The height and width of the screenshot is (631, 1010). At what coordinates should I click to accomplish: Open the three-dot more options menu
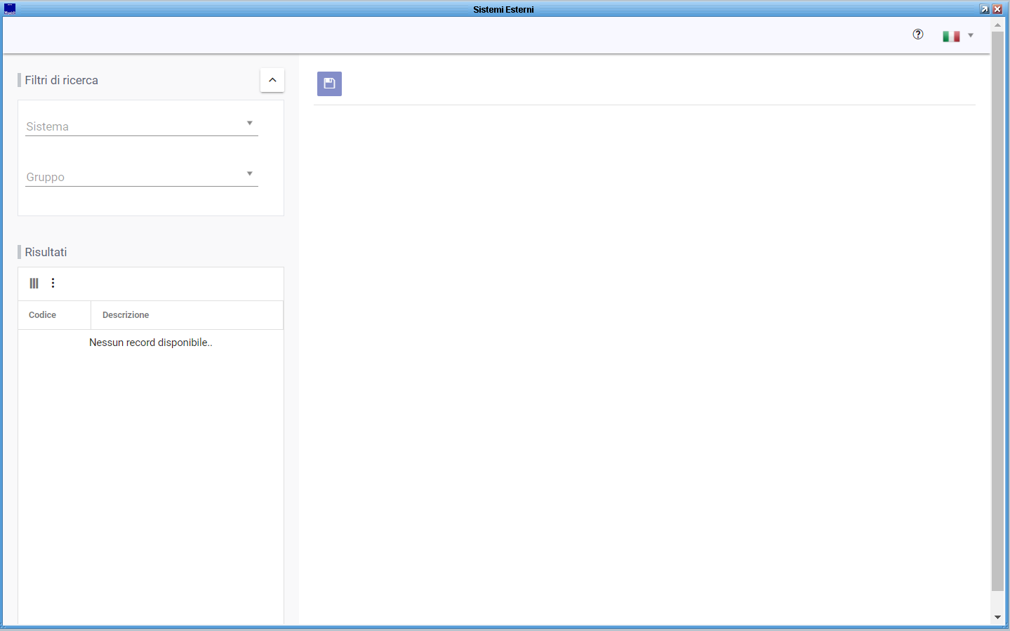53,283
